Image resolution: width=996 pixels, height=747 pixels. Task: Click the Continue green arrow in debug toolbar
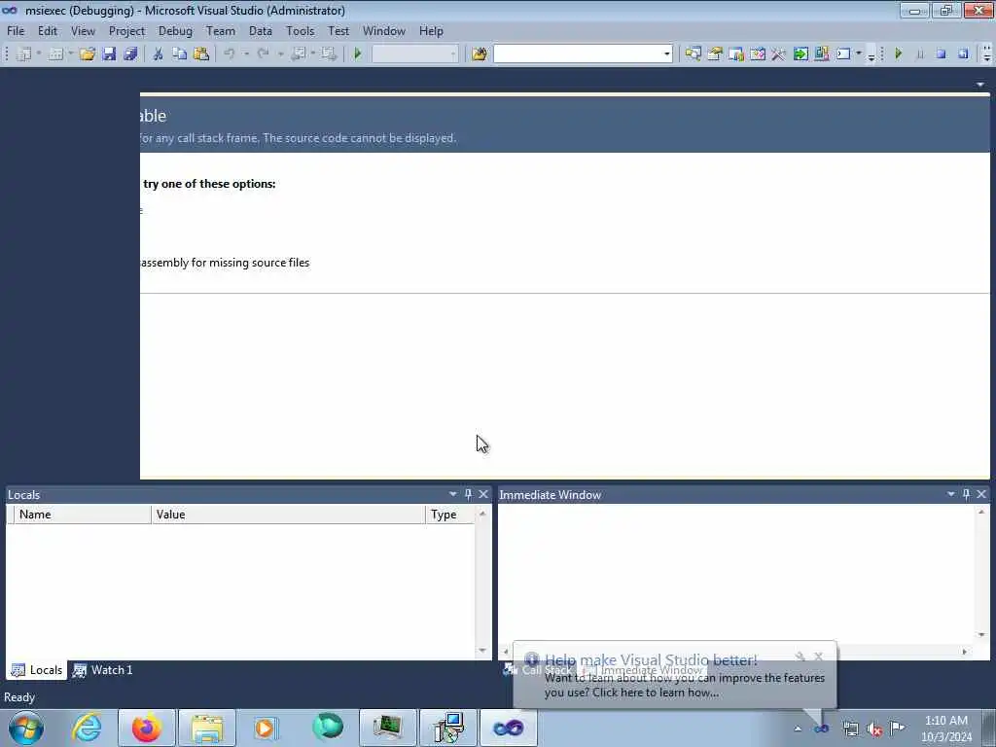[898, 54]
